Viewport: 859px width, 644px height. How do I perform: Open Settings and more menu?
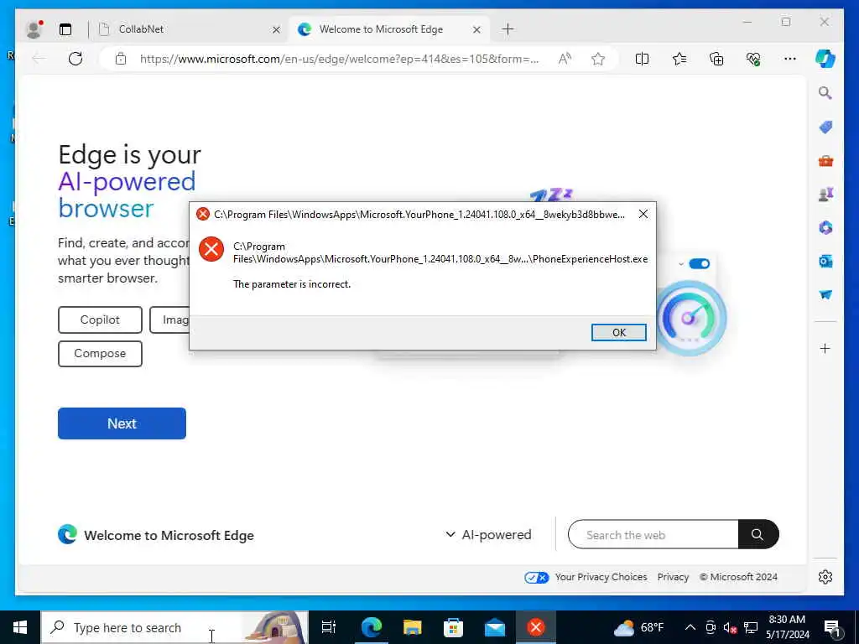point(790,59)
